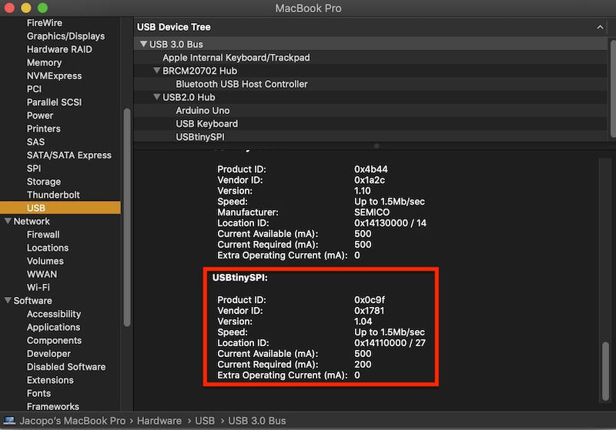Open Fonts in the sidebar

[x=38, y=394]
